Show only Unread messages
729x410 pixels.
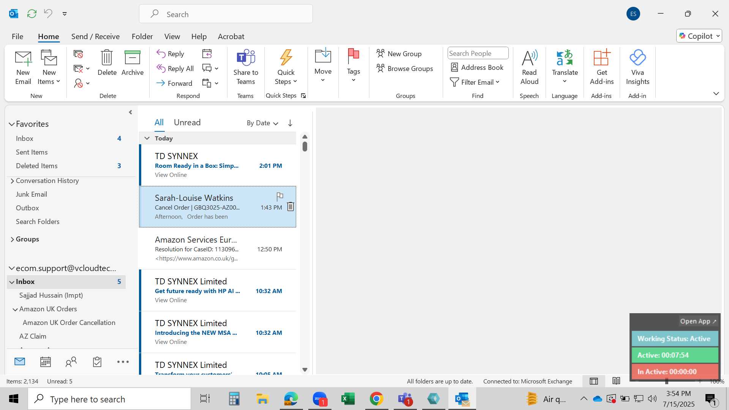pos(187,122)
